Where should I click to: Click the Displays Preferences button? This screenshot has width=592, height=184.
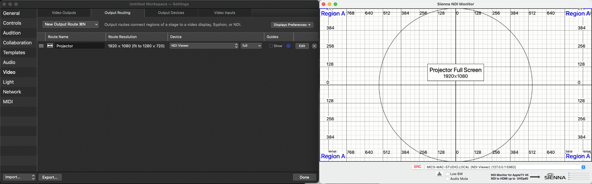[x=292, y=25]
